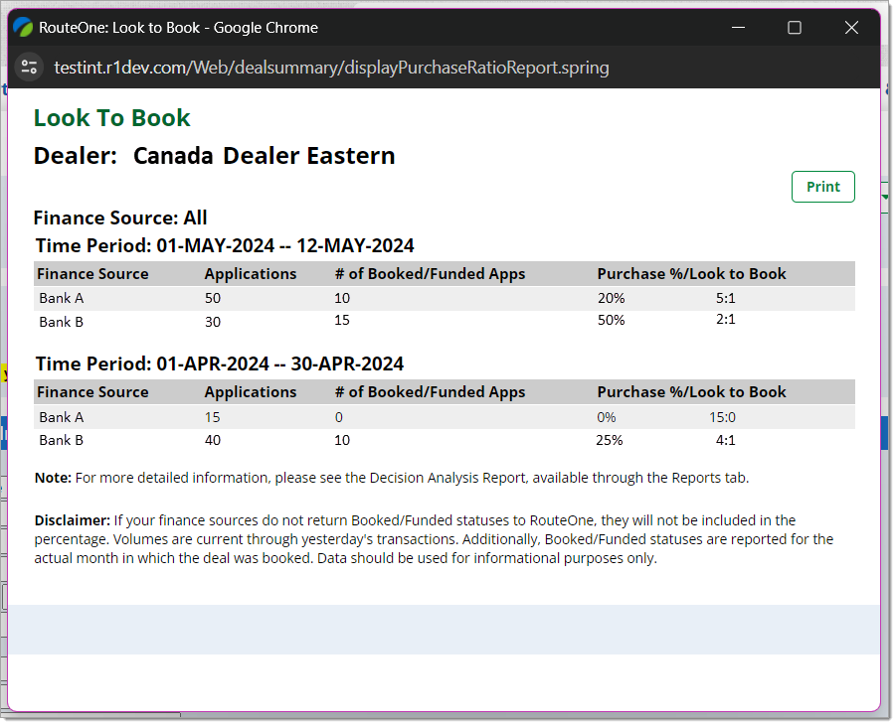Click Finance Source header in May table

pos(92,274)
